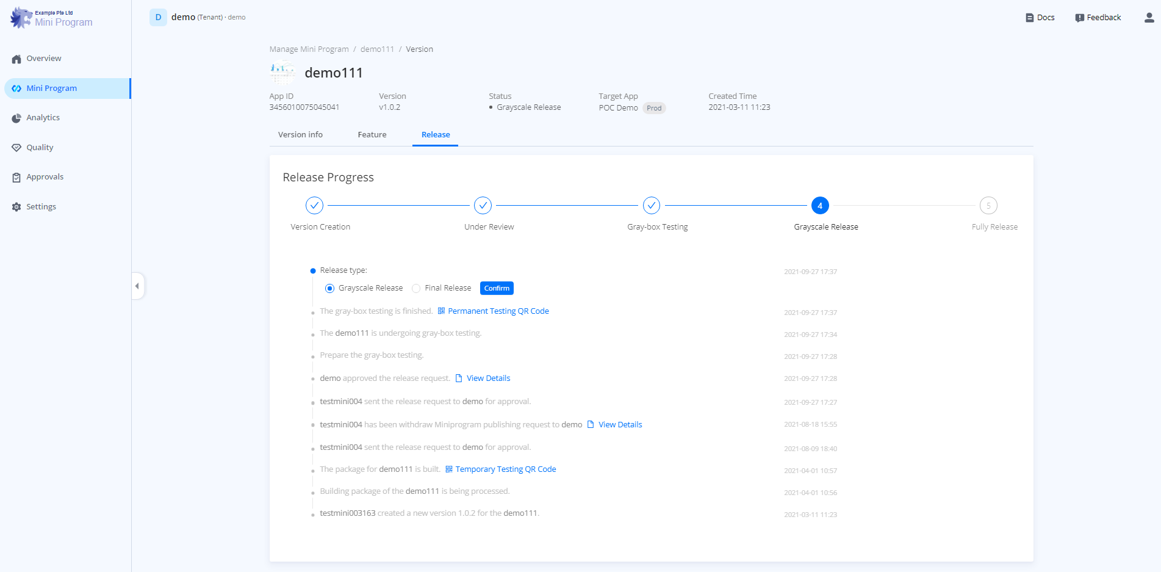
Task: Click the Grayscale Release step 4 marker
Action: click(819, 206)
